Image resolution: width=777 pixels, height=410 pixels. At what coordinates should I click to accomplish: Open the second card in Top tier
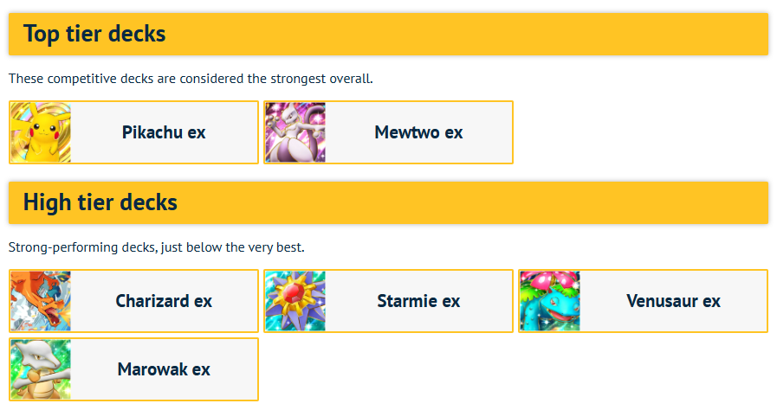388,132
